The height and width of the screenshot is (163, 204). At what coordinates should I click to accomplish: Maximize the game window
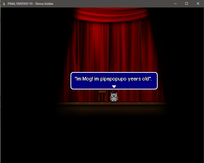(187, 4)
